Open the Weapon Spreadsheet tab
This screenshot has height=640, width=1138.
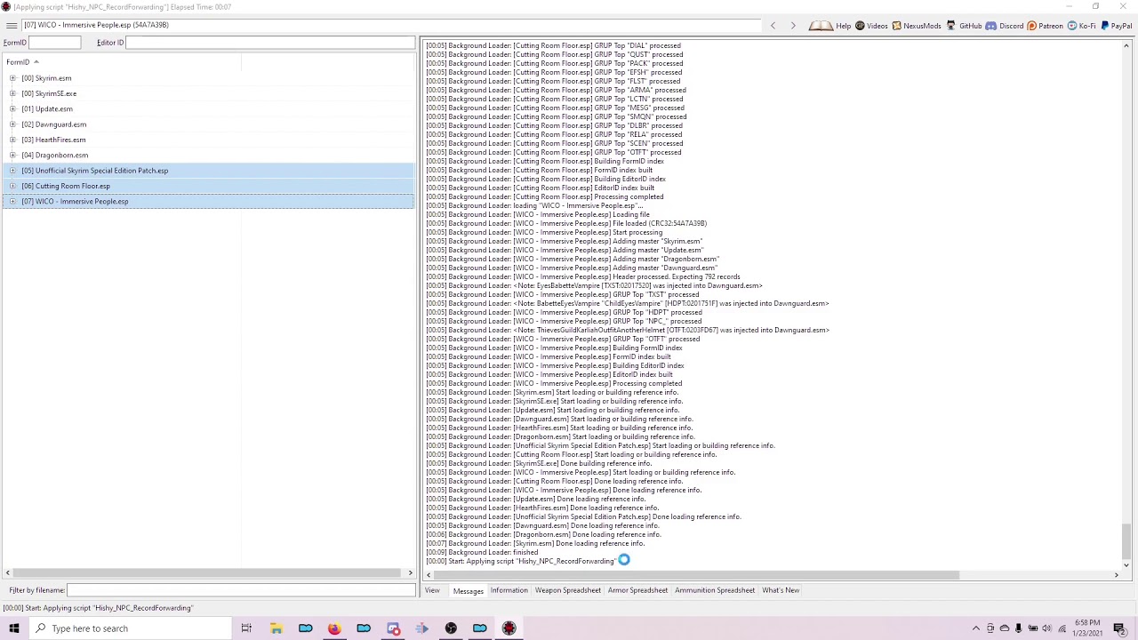(567, 590)
